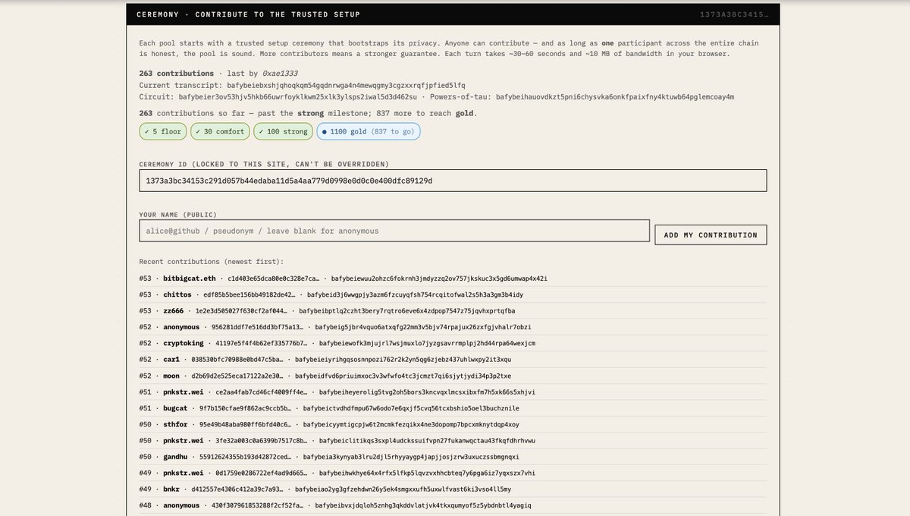Select contributor bugcat row

(x=453, y=408)
